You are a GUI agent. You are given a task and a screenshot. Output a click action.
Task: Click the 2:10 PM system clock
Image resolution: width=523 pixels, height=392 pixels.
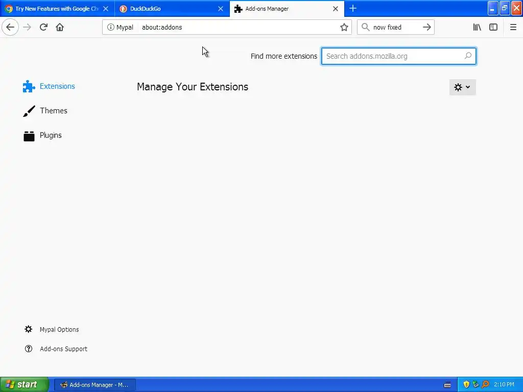click(504, 385)
